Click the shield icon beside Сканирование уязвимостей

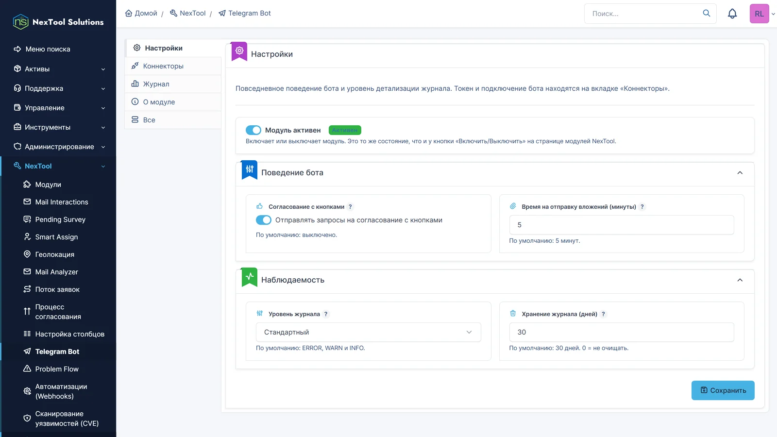[x=27, y=418]
